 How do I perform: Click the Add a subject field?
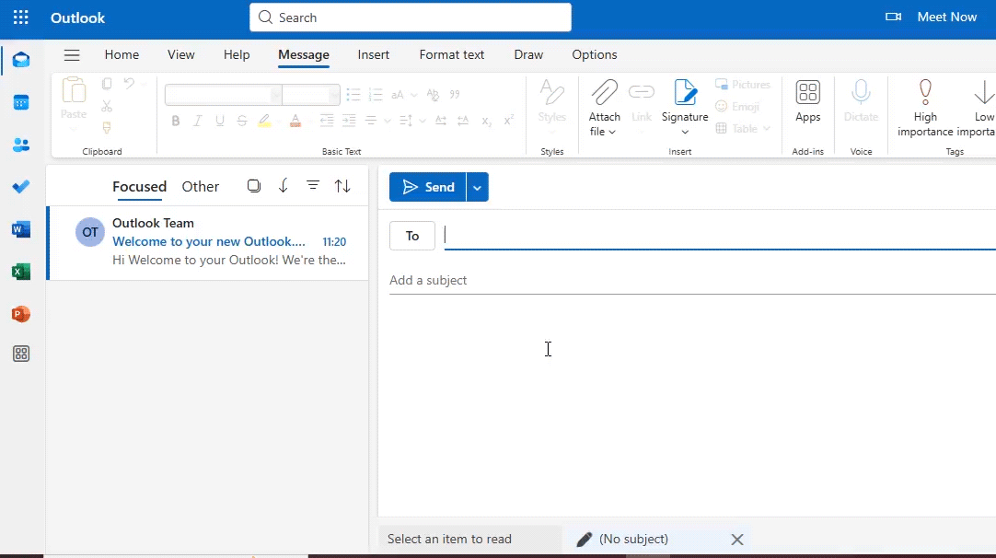coord(428,280)
